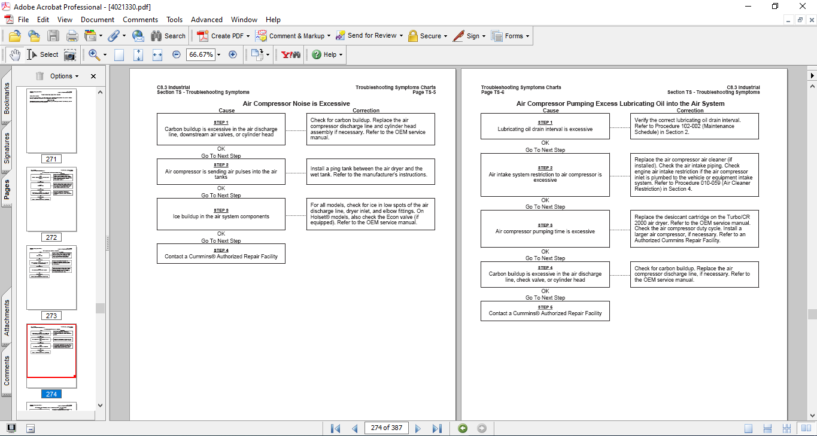The height and width of the screenshot is (436, 817).
Task: Click the Fit Width icon
Action: pyautogui.click(x=157, y=54)
